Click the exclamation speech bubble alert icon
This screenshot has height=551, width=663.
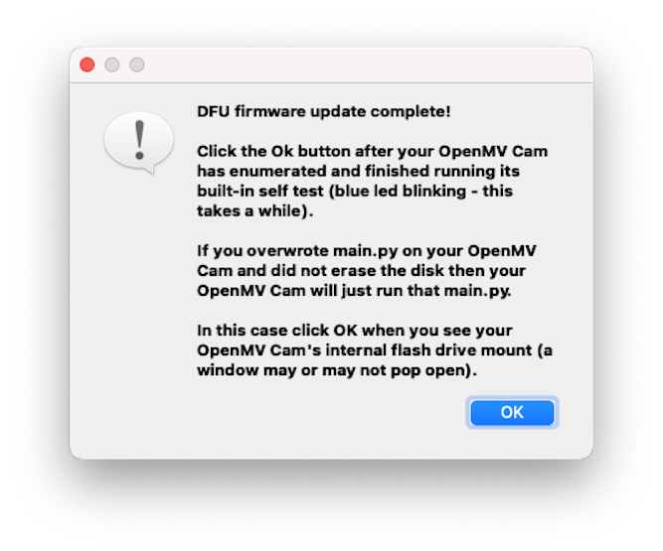(139, 143)
